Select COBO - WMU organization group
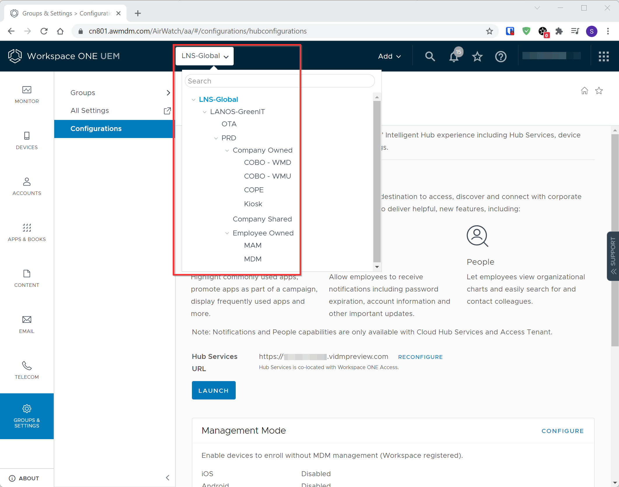 click(267, 176)
